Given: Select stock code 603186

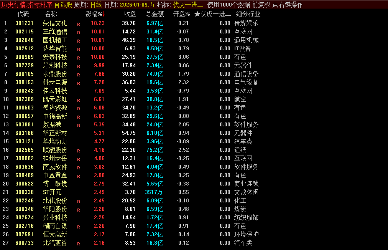Looking at the screenshot, I should pyautogui.click(x=24, y=133).
